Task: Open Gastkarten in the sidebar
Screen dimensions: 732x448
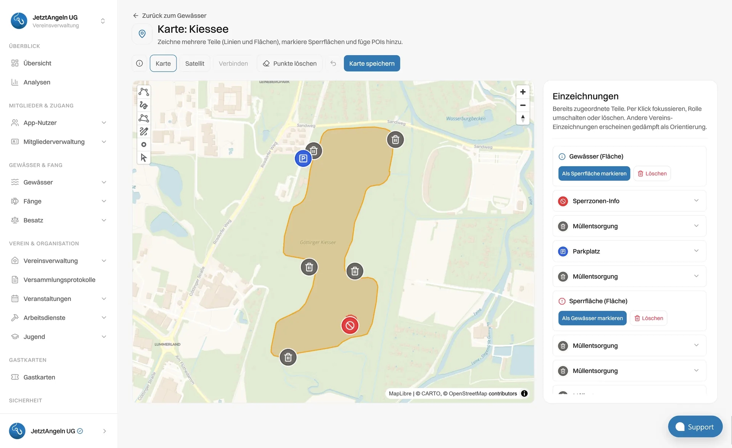Action: (59, 377)
